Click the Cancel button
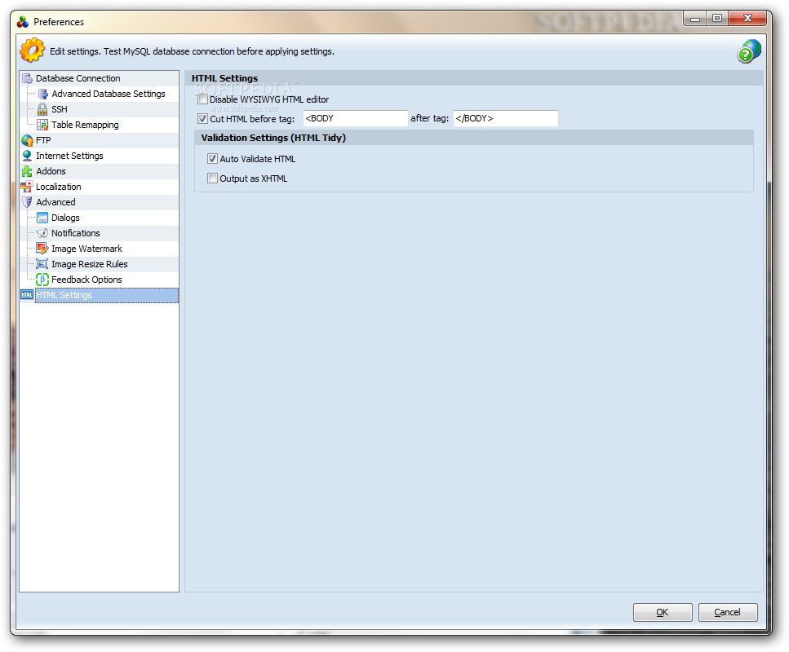Screen dimensions: 789x652 point(728,612)
